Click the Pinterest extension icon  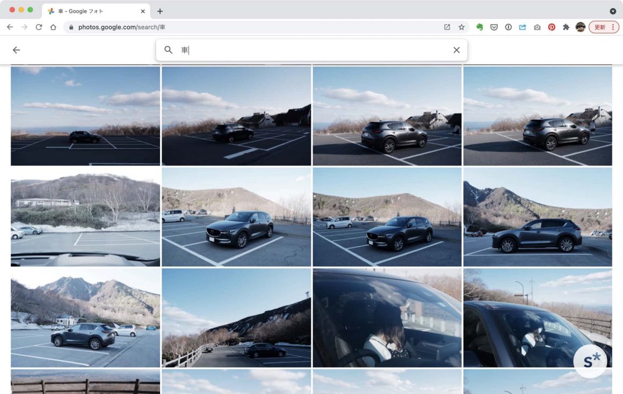click(552, 27)
